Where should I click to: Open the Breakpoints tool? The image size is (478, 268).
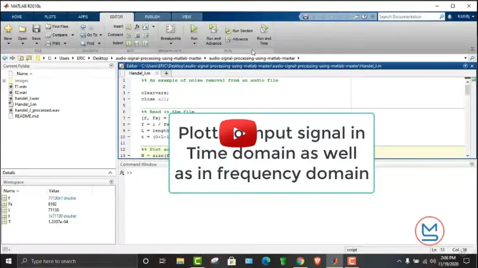click(170, 29)
